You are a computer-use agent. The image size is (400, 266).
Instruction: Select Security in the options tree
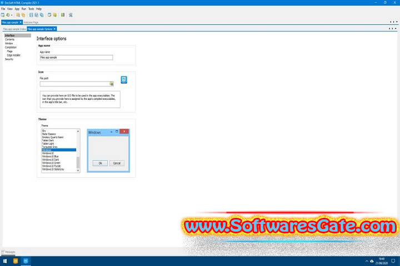tap(9, 59)
